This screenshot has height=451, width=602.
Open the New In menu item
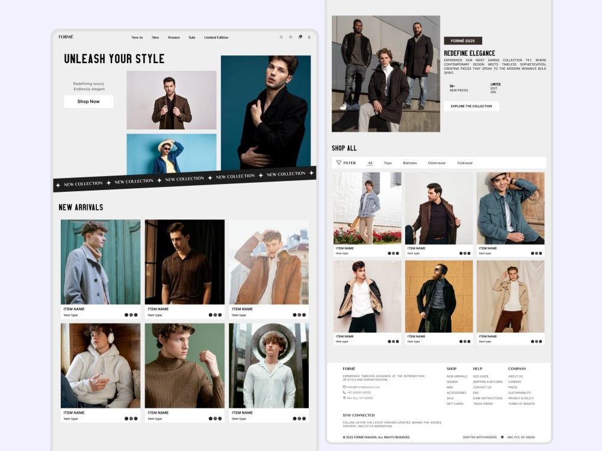[x=137, y=37]
